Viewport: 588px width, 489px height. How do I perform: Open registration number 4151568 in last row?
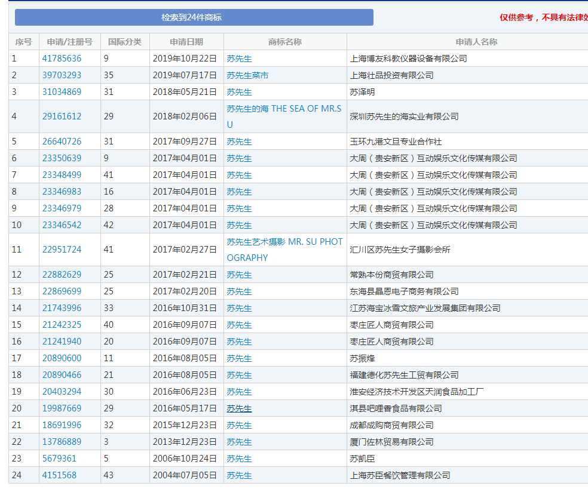coord(59,475)
